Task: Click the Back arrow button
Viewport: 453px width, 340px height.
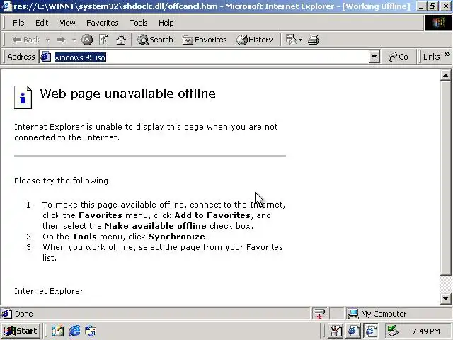Action: 26,40
